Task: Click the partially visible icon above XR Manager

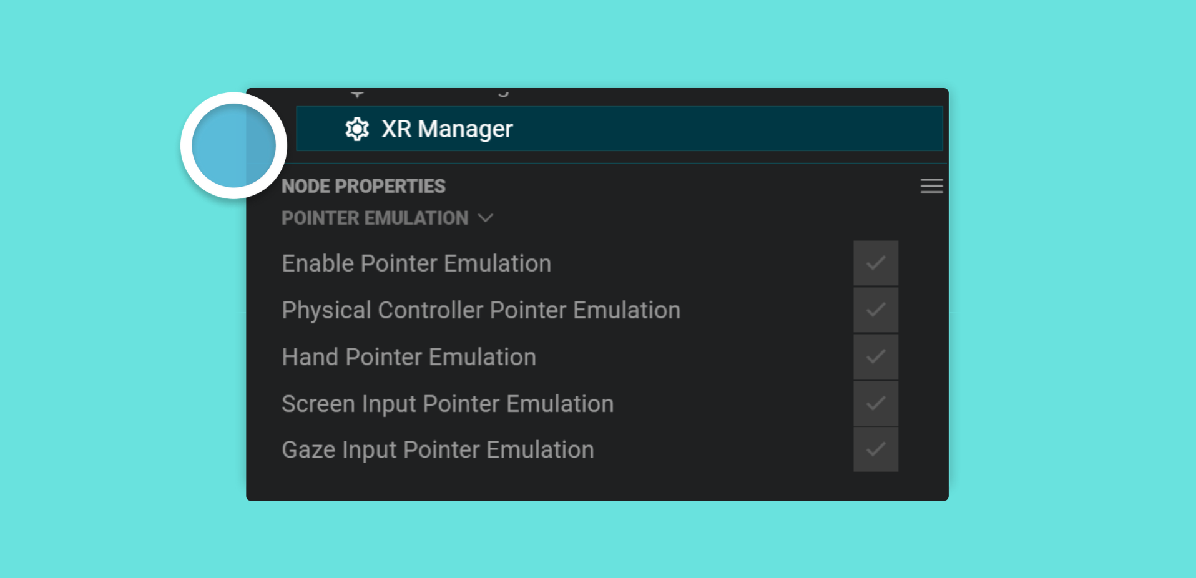Action: pyautogui.click(x=357, y=94)
